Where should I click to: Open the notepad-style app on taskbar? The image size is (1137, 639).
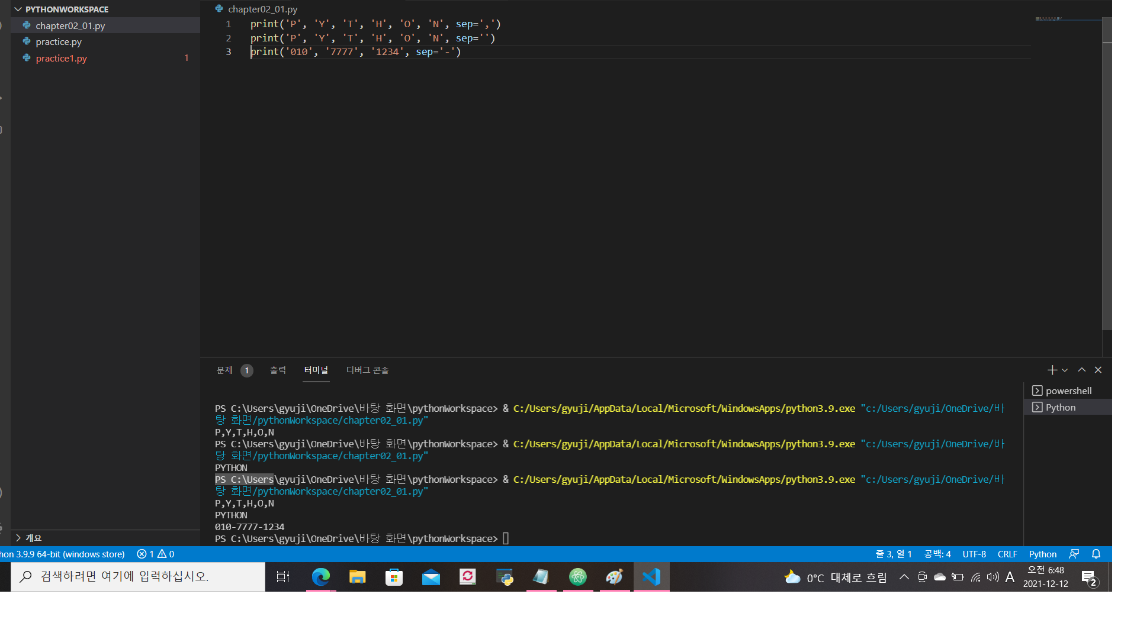pyautogui.click(x=541, y=576)
